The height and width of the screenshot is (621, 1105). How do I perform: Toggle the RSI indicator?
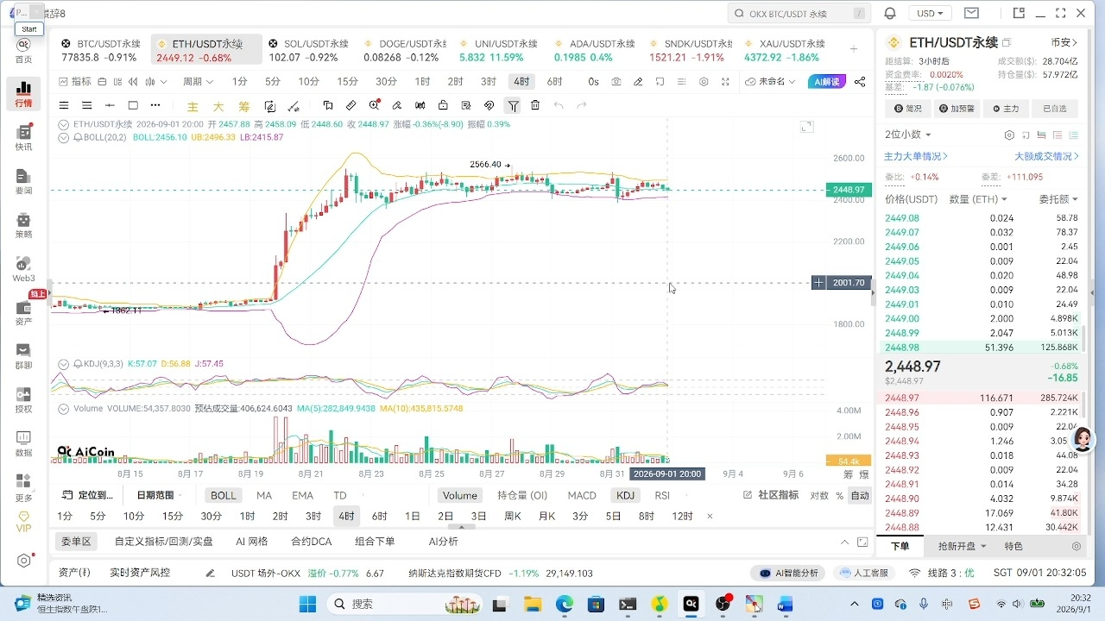pos(662,495)
